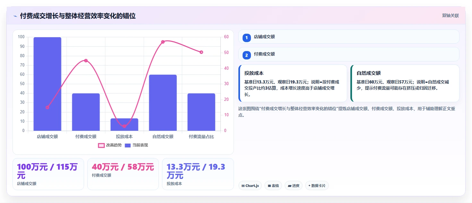Click the 13.3万元 / 19.3万元 stat card
This screenshot has height=203, width=472.
198,174
